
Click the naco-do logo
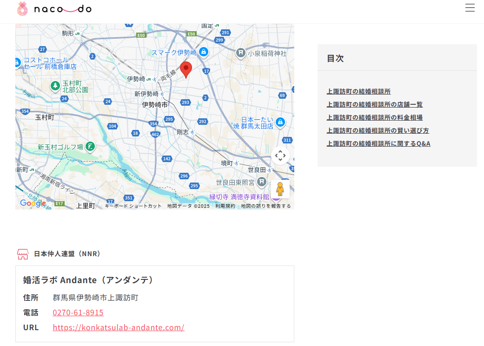click(x=54, y=9)
